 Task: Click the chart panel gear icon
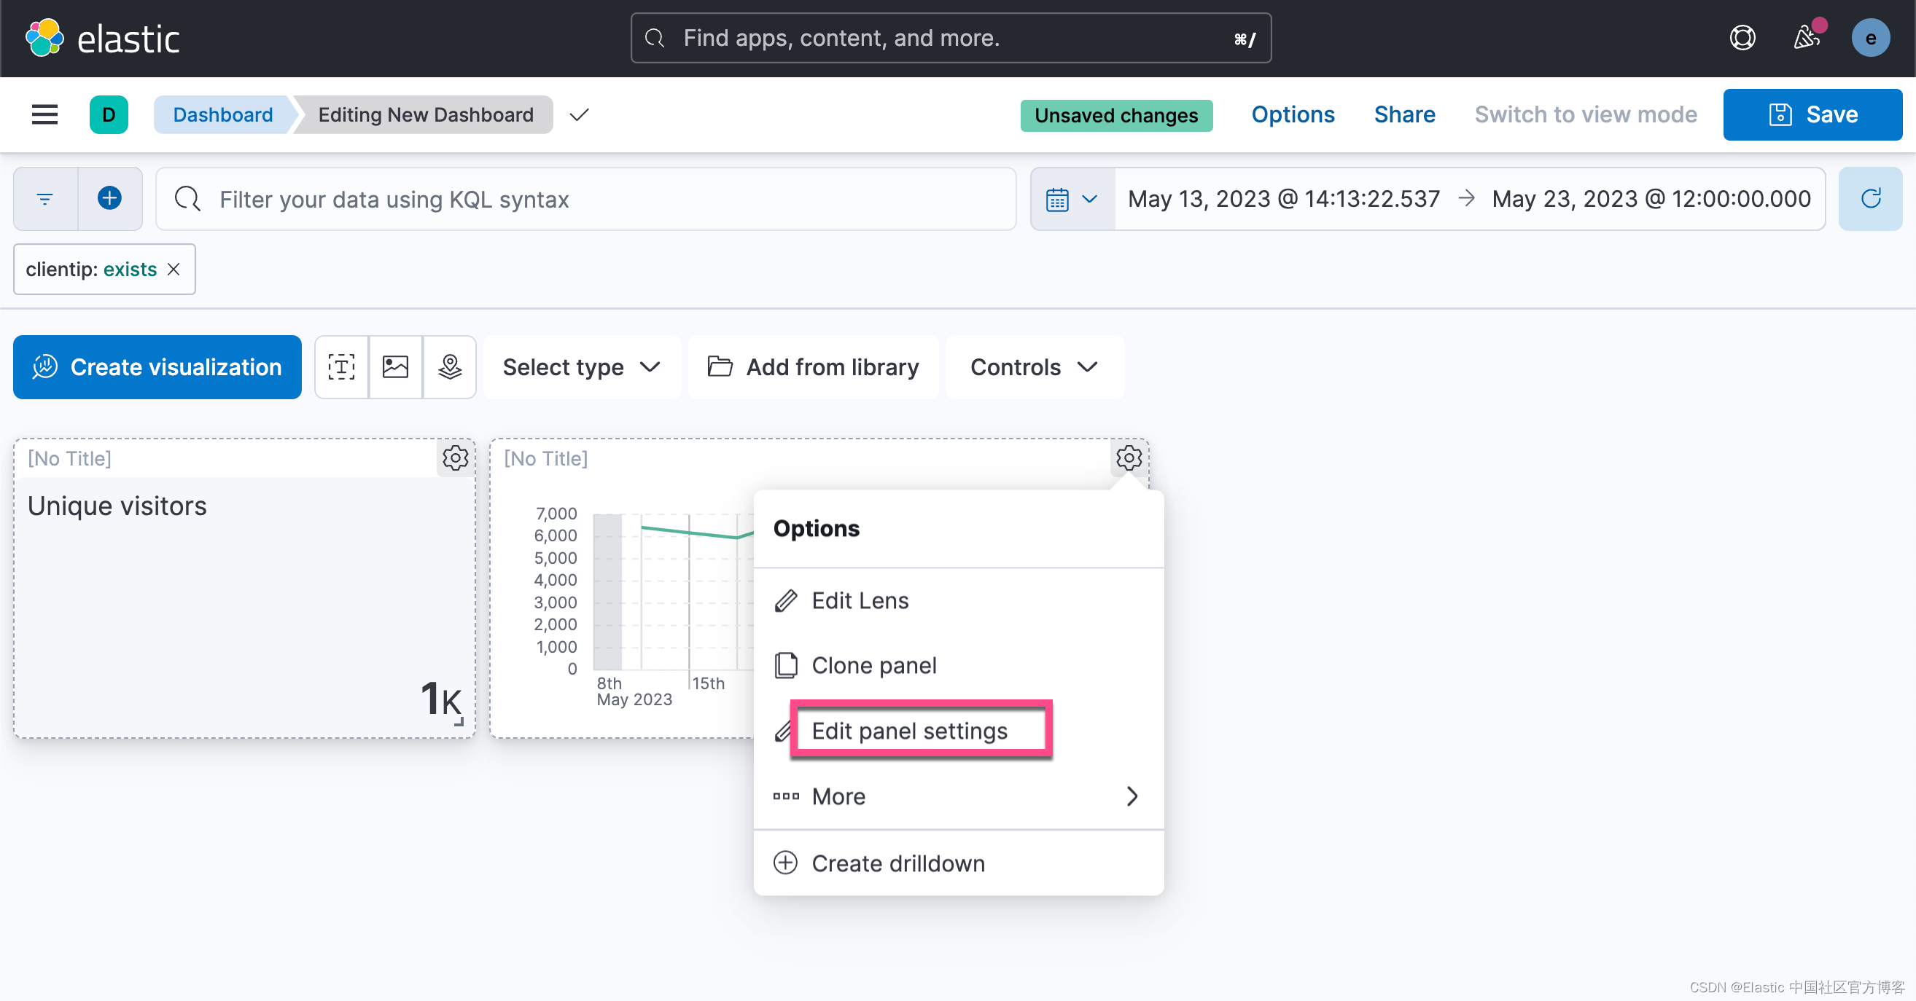[1129, 458]
